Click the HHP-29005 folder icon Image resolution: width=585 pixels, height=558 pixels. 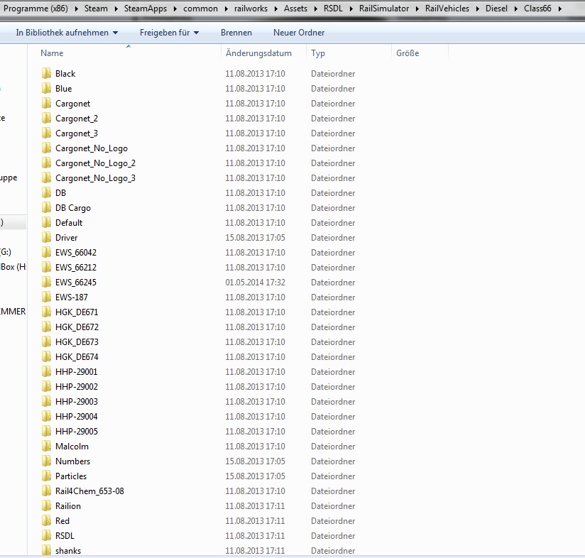point(46,431)
